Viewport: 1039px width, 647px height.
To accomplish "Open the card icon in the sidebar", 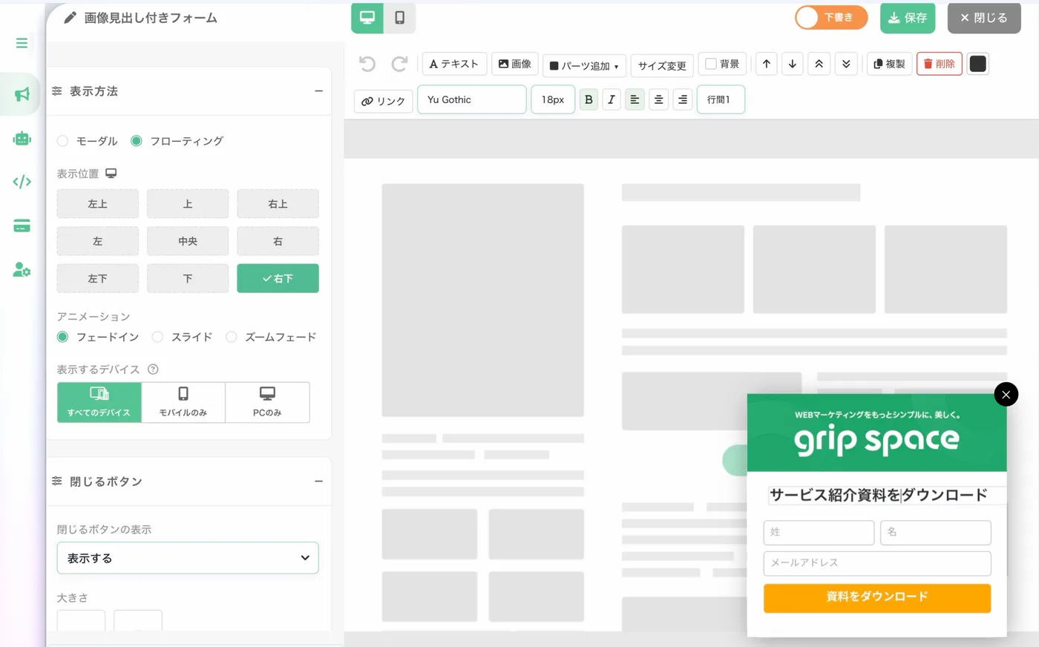I will [22, 226].
